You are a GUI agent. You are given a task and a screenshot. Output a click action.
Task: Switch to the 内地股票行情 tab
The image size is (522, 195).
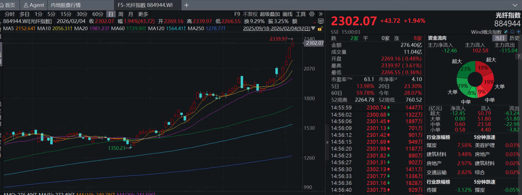(66, 5)
